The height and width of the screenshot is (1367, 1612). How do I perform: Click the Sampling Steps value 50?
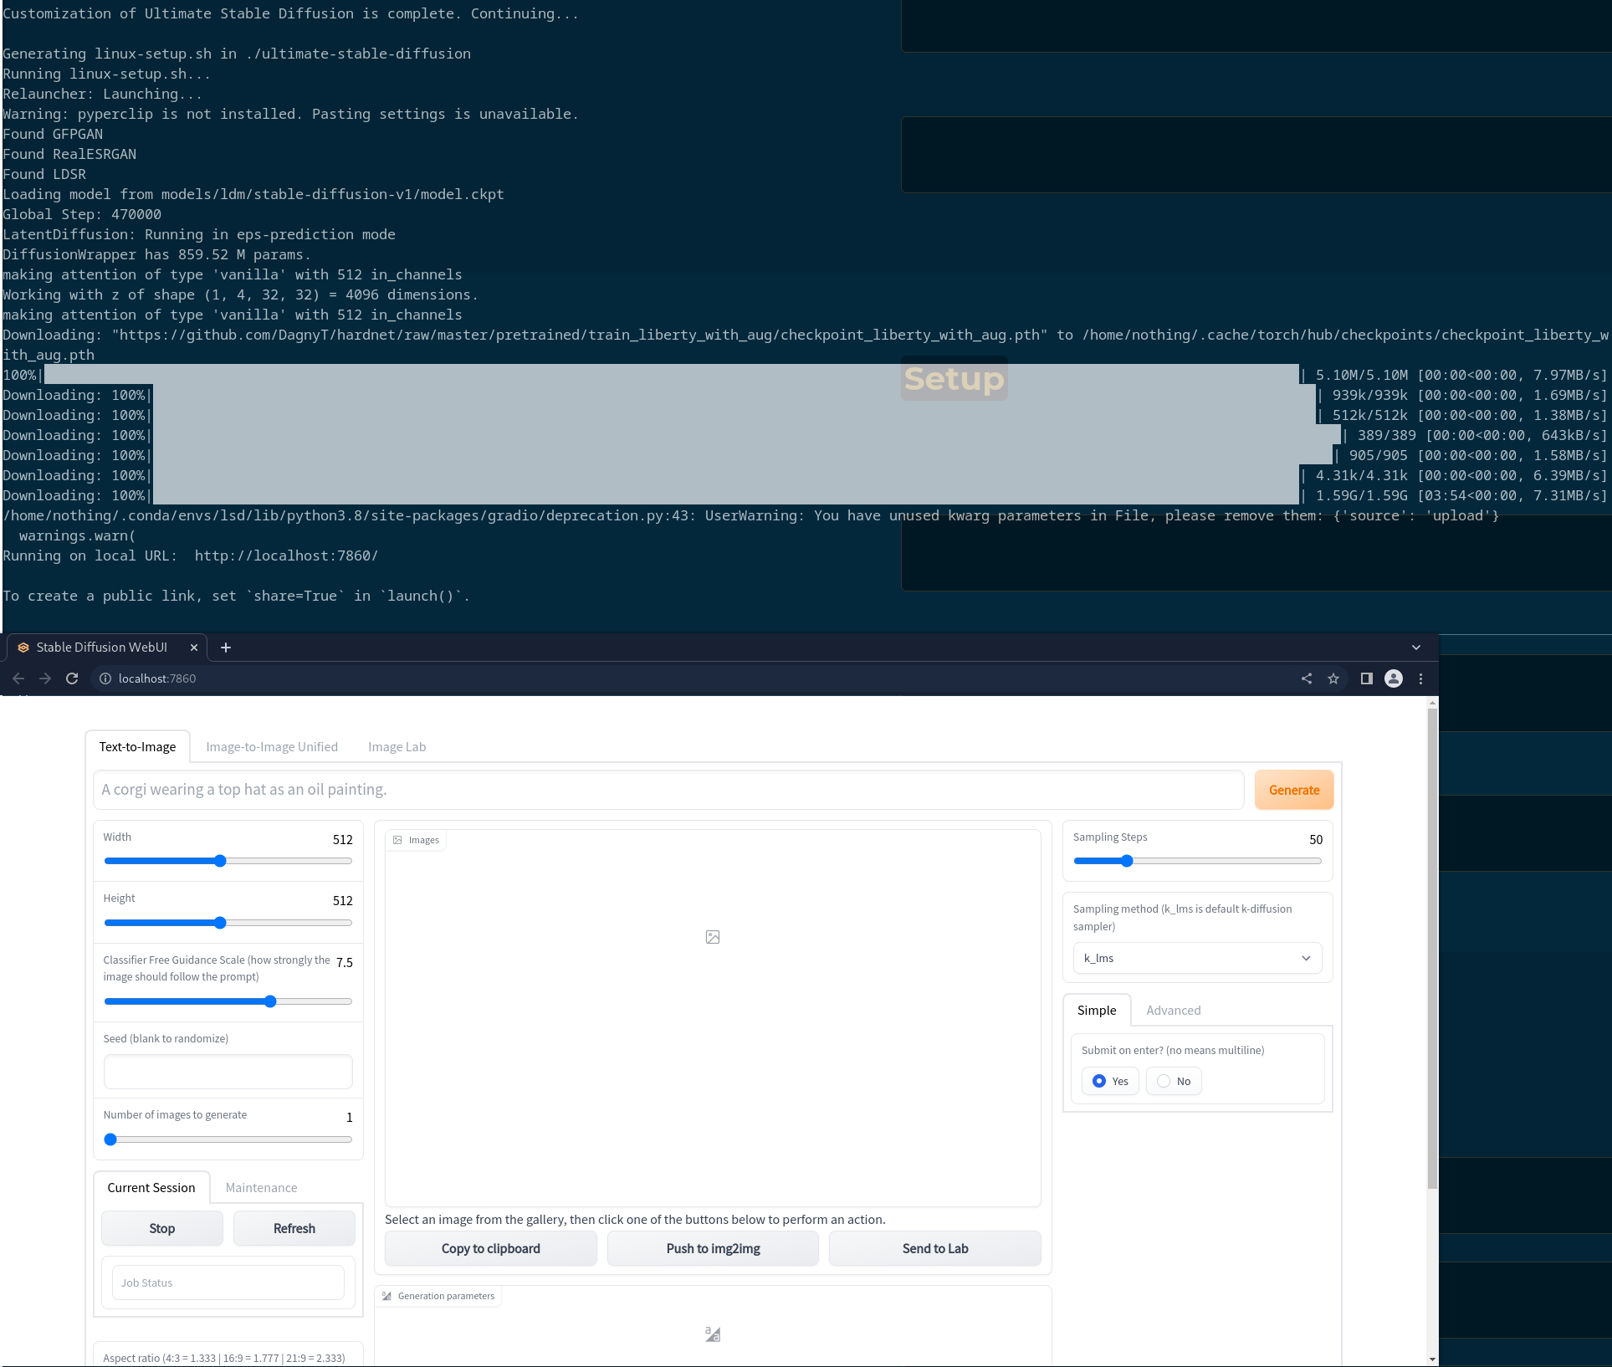click(1316, 839)
